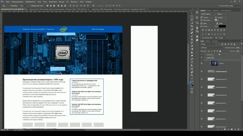Select the Eraser tool
This screenshot has width=243, height=136.
click(x=192, y=46)
